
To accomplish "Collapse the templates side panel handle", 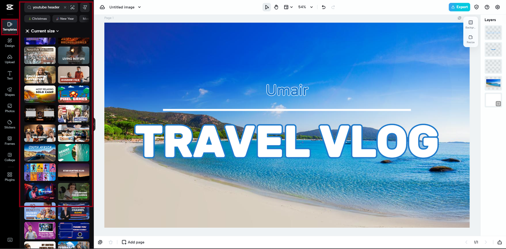I will (x=94, y=124).
